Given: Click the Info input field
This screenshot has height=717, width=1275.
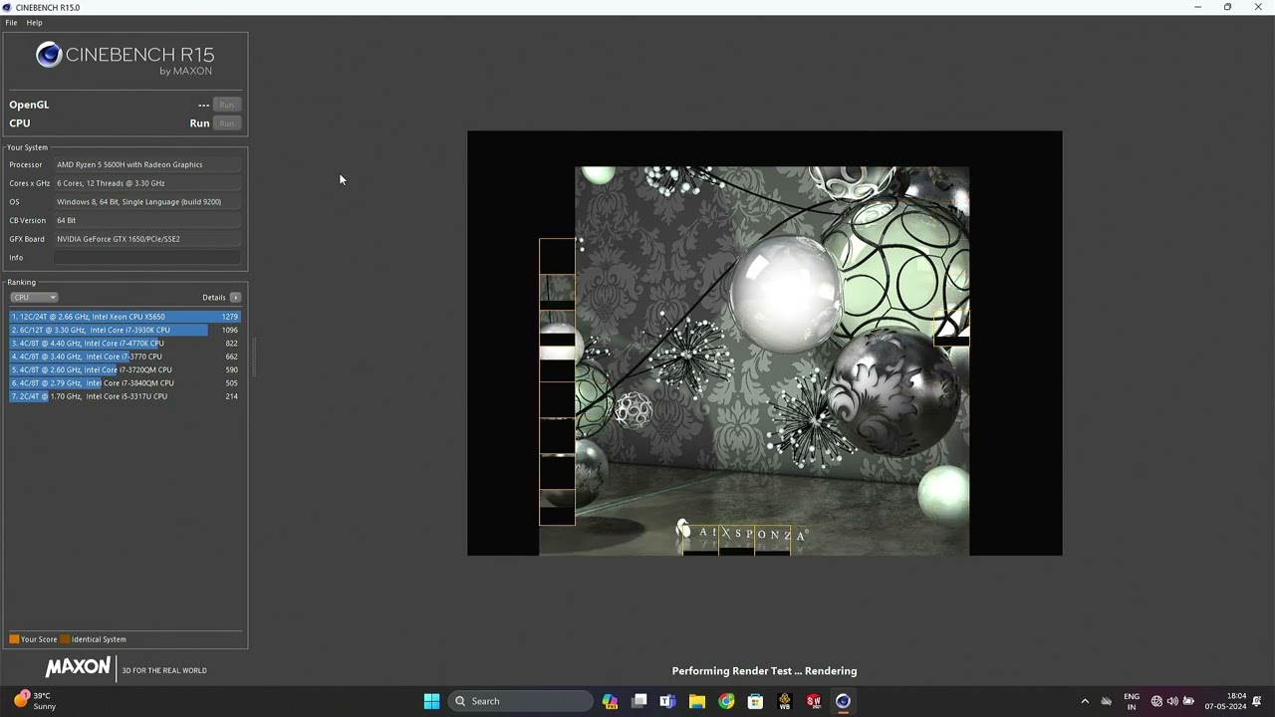Looking at the screenshot, I should [147, 258].
